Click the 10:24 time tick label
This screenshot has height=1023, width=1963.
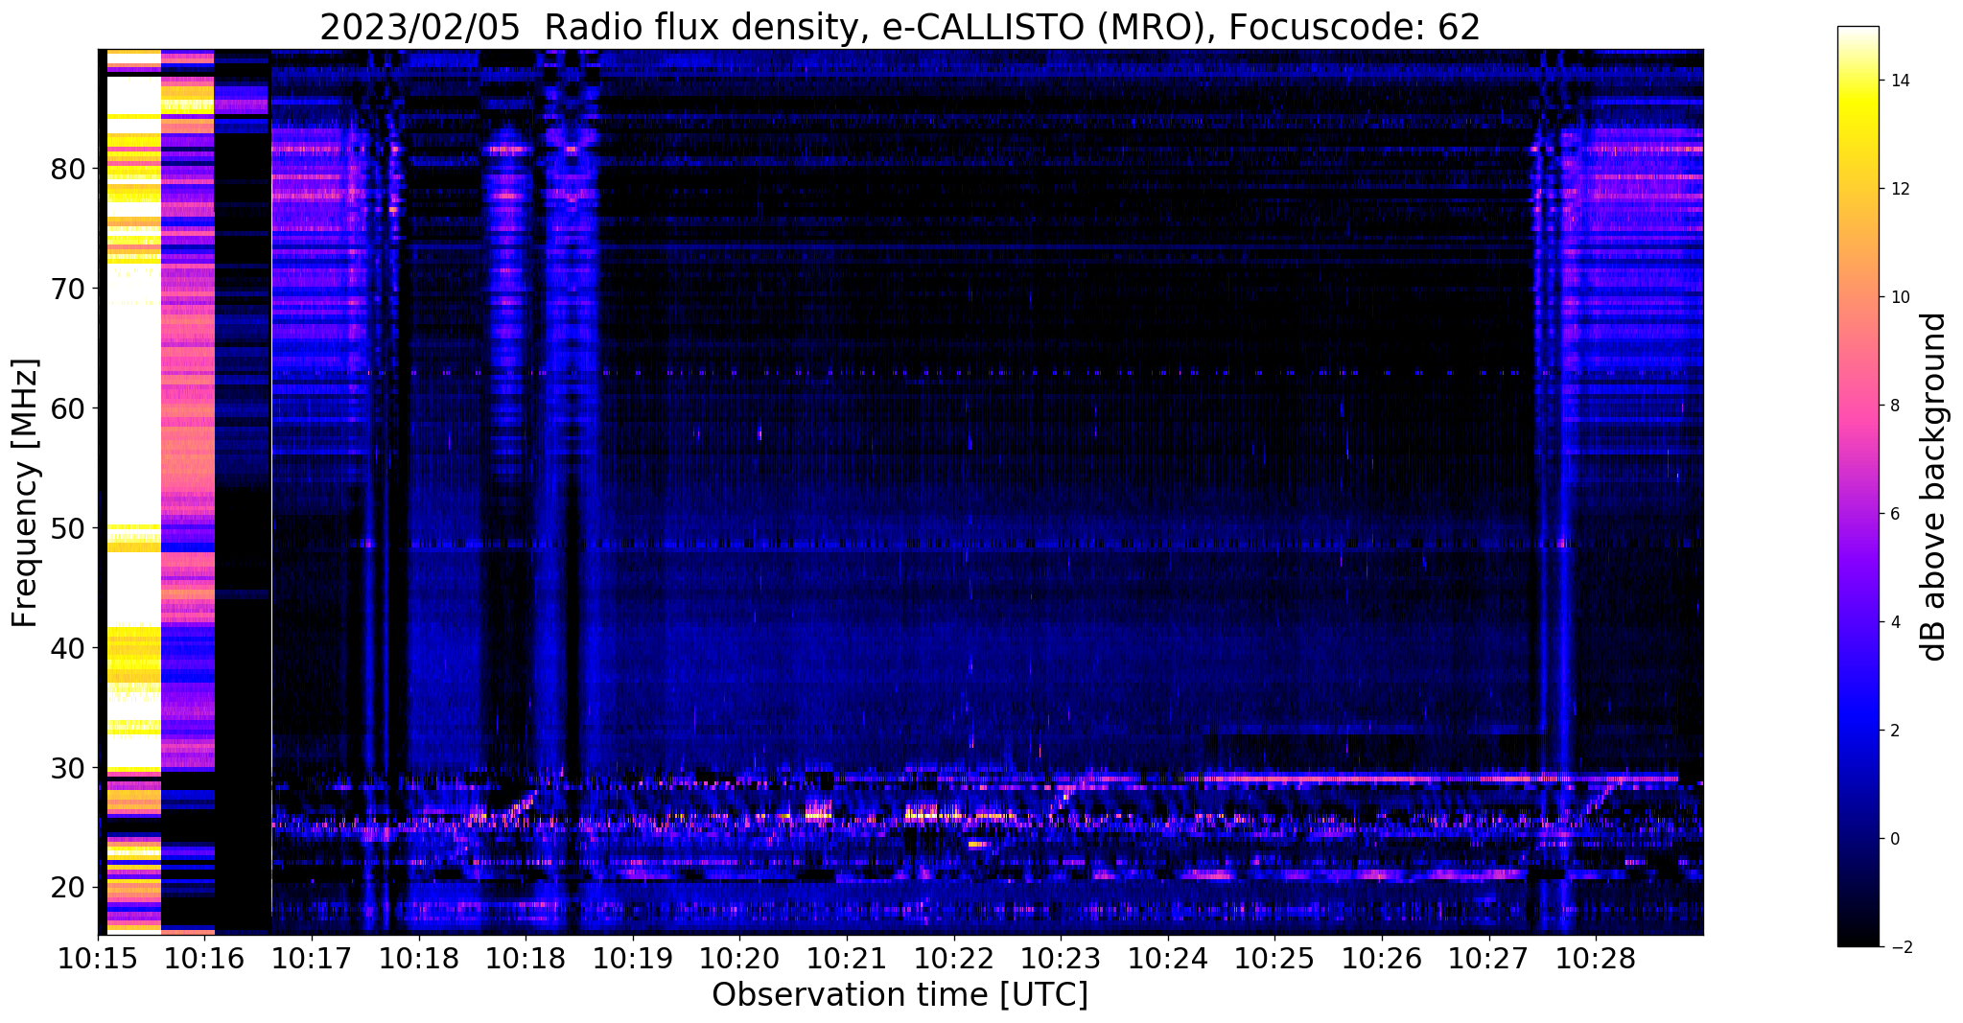[x=1168, y=959]
